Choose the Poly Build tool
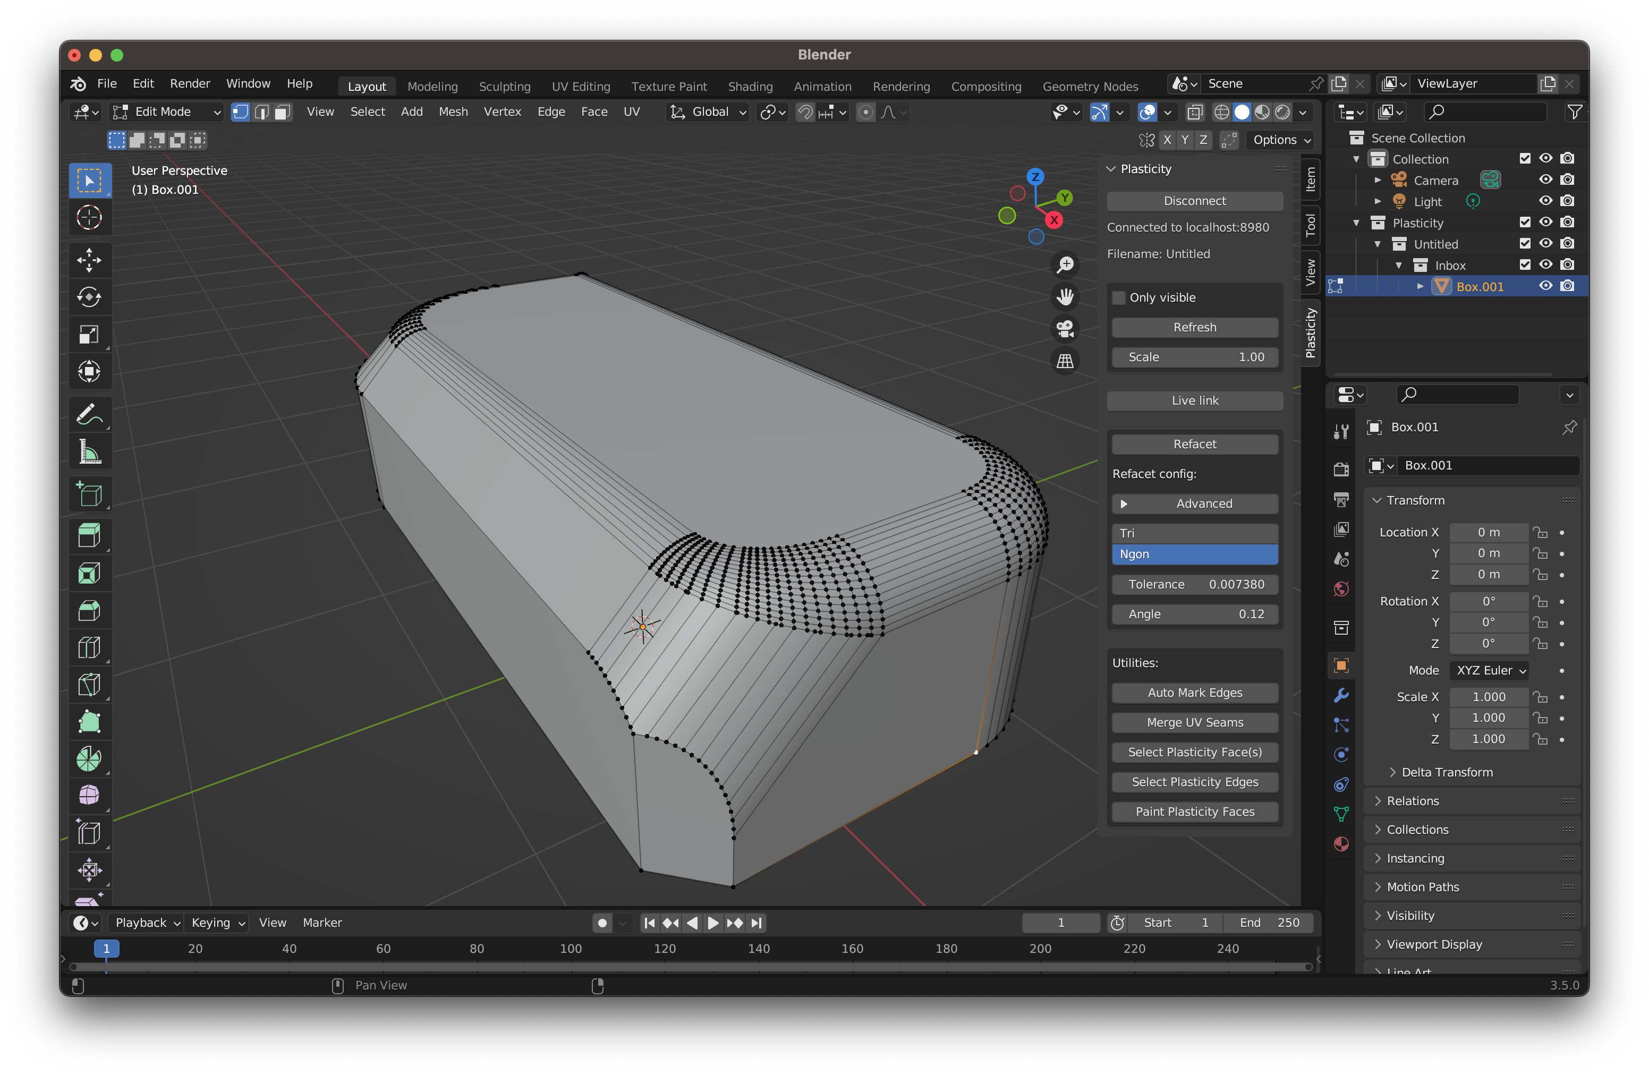The image size is (1649, 1075). tap(89, 722)
